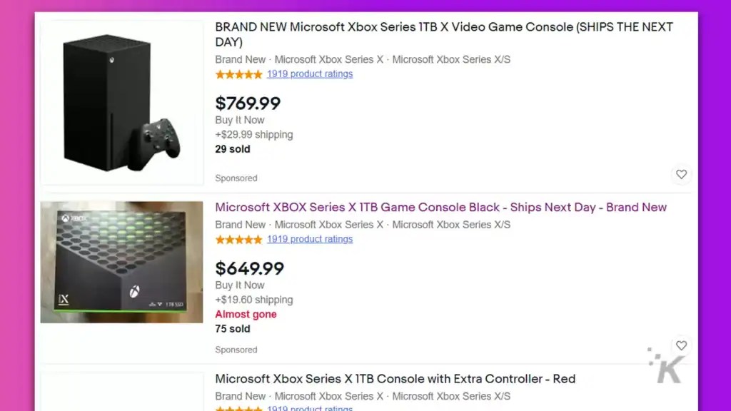
Task: Open the boxed Xbox Series X thumbnail image
Action: pyautogui.click(x=121, y=261)
